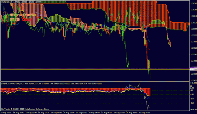Click the 20 Aug 08:40 time label
This screenshot has width=197, height=114.
tap(132, 112)
